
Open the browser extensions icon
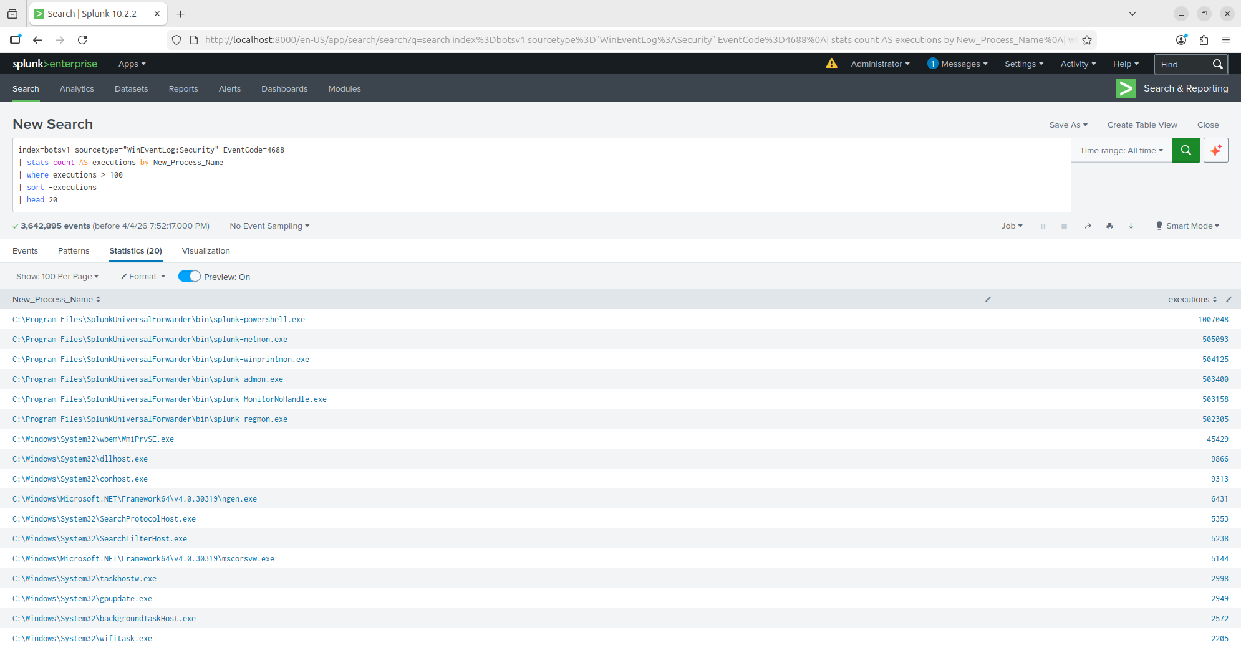[x=1204, y=40]
